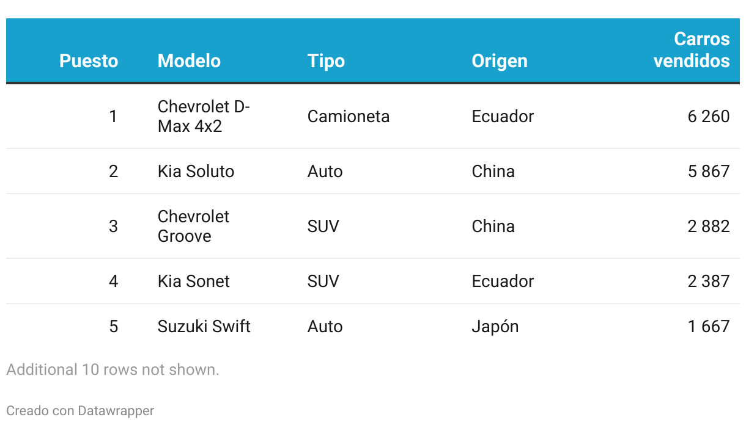Viewport: 746px width, 425px height.
Task: Click the Kia Soluto model cell
Action: [196, 171]
